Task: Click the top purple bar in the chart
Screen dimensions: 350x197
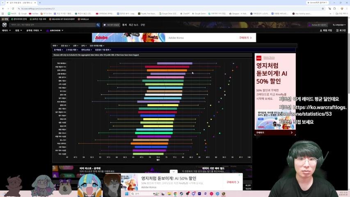Action: (x=174, y=64)
